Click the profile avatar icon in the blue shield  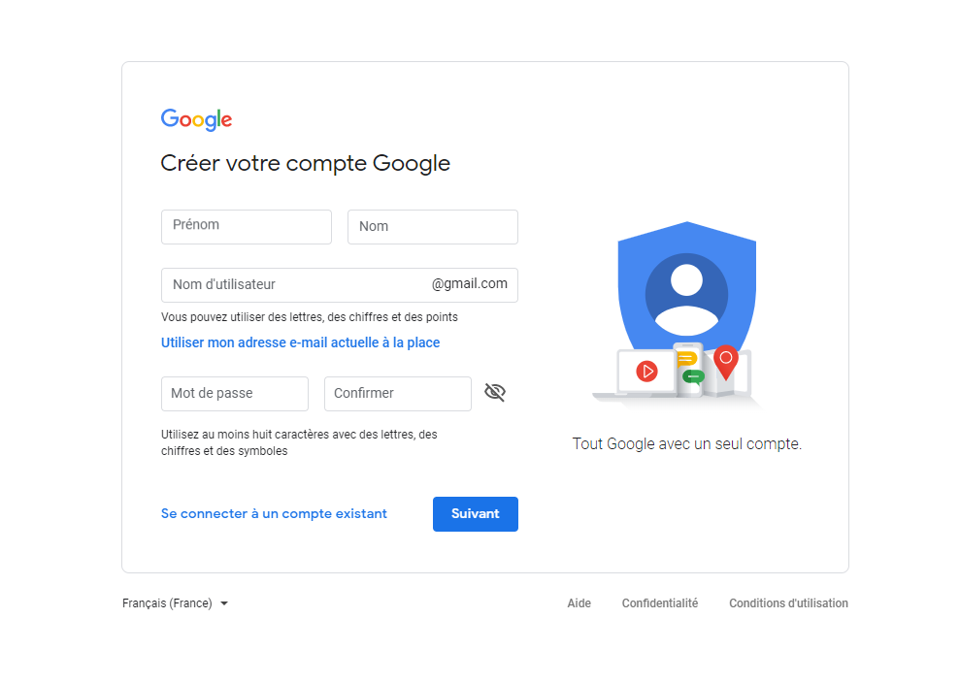(x=686, y=293)
